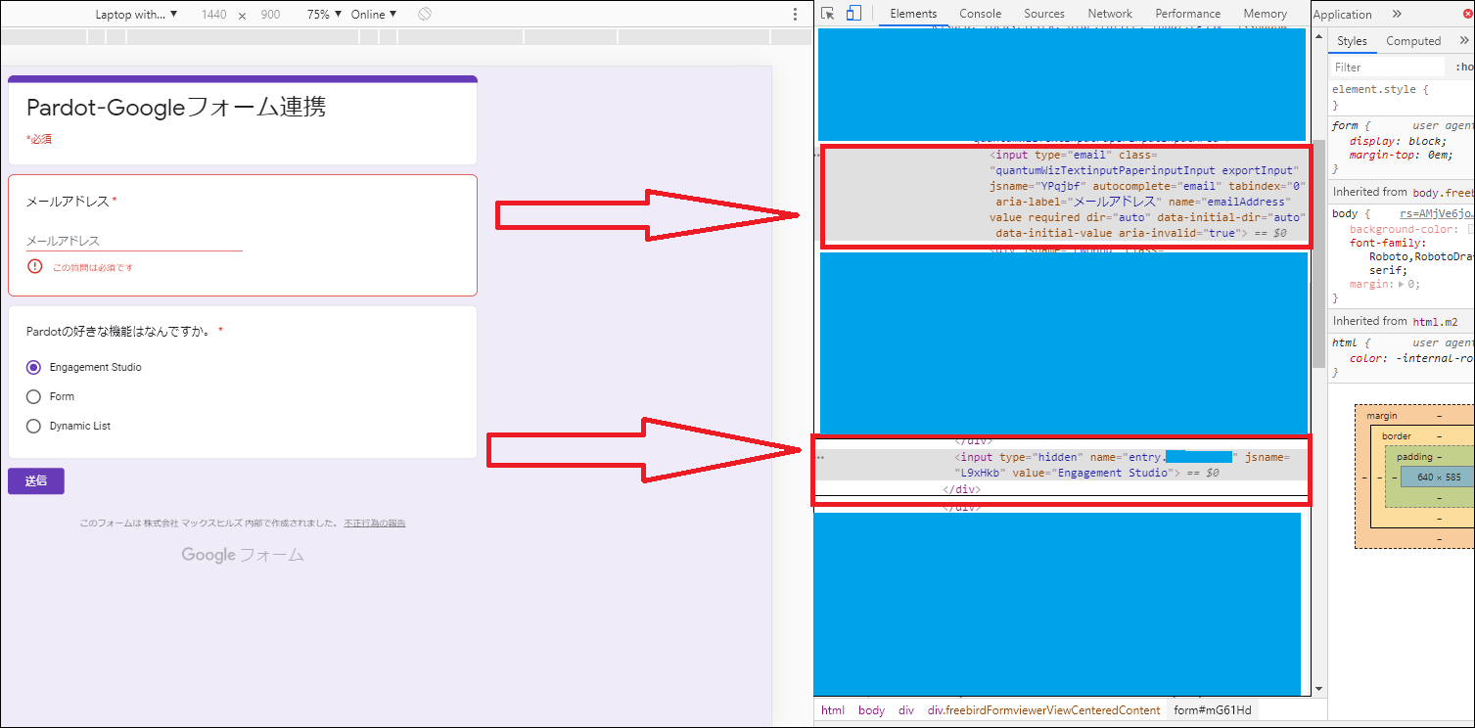The width and height of the screenshot is (1475, 728).
Task: Click the 不正行為の報告 report abuse link
Action: click(x=374, y=523)
